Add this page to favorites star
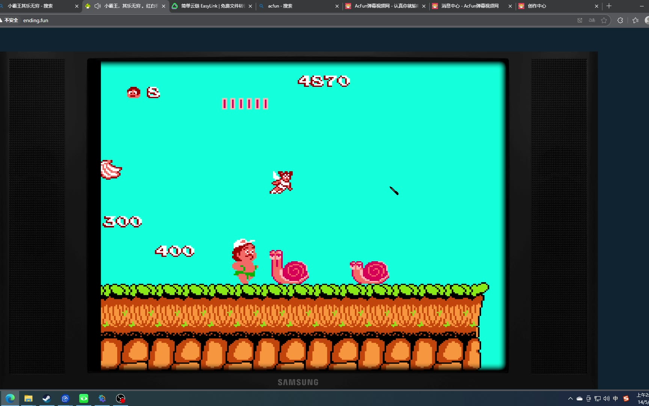The image size is (649, 406). pos(604,20)
